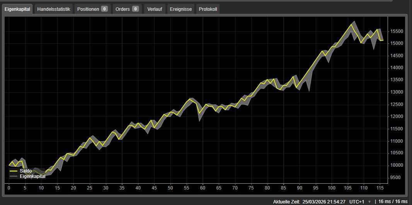This screenshot has height=205, width=412.
Task: Expand the UTC+1 timezone dropdown arrow
Action: [369, 202]
